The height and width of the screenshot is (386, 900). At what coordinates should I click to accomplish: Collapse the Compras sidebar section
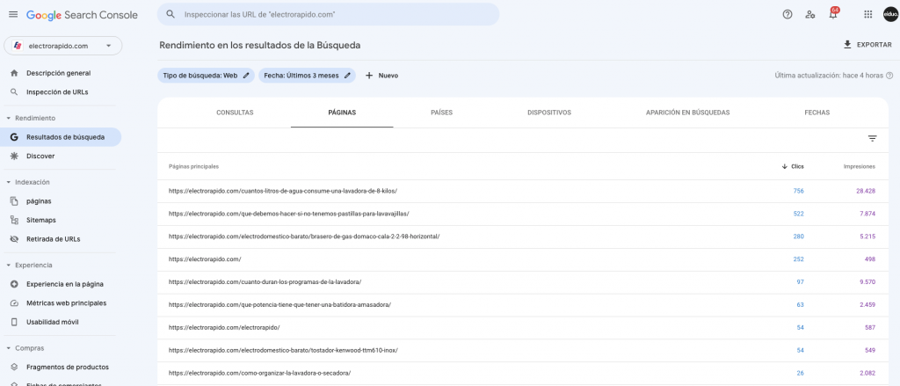coord(9,348)
